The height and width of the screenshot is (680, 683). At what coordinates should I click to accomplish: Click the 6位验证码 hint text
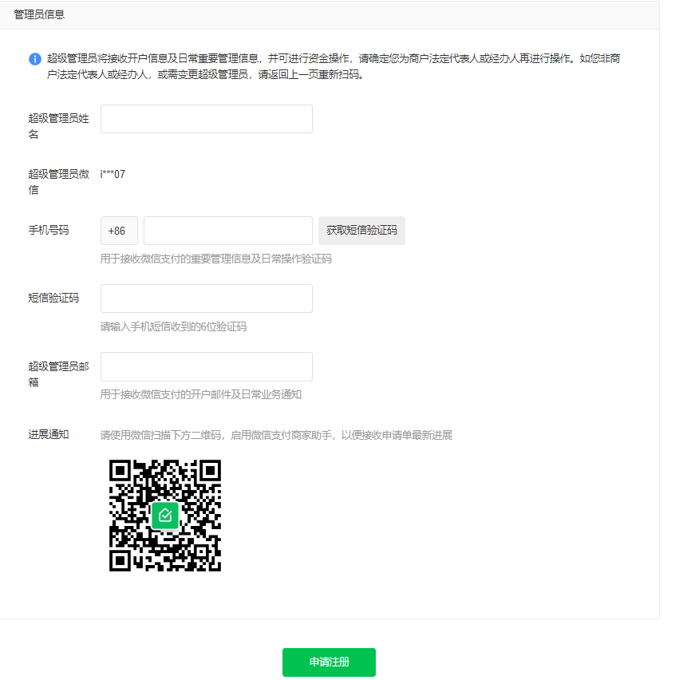pyautogui.click(x=173, y=326)
